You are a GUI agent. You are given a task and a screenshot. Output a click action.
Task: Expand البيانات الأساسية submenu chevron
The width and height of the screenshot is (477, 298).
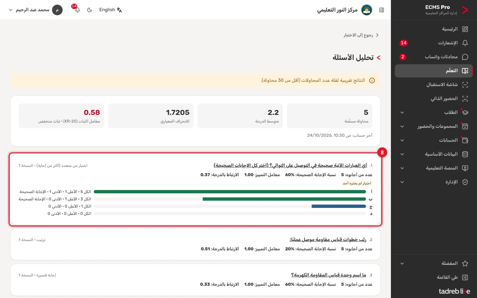coord(402,154)
